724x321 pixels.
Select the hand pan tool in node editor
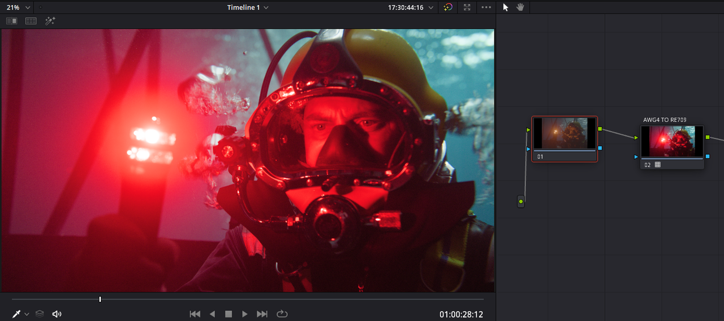coord(520,7)
